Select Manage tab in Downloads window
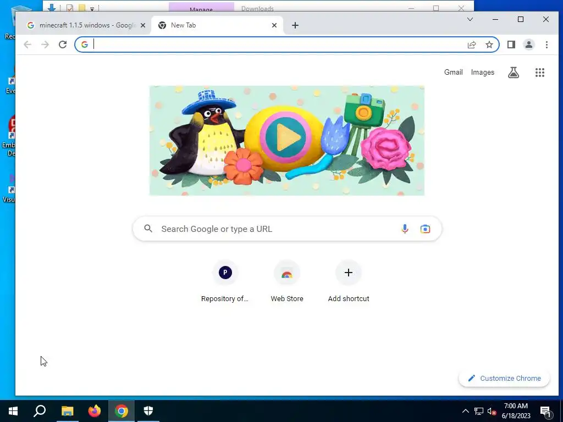This screenshot has width=563, height=422. pos(201,7)
